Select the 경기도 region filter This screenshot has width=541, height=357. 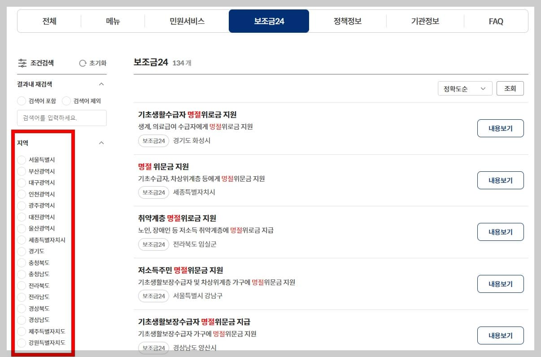click(x=21, y=251)
